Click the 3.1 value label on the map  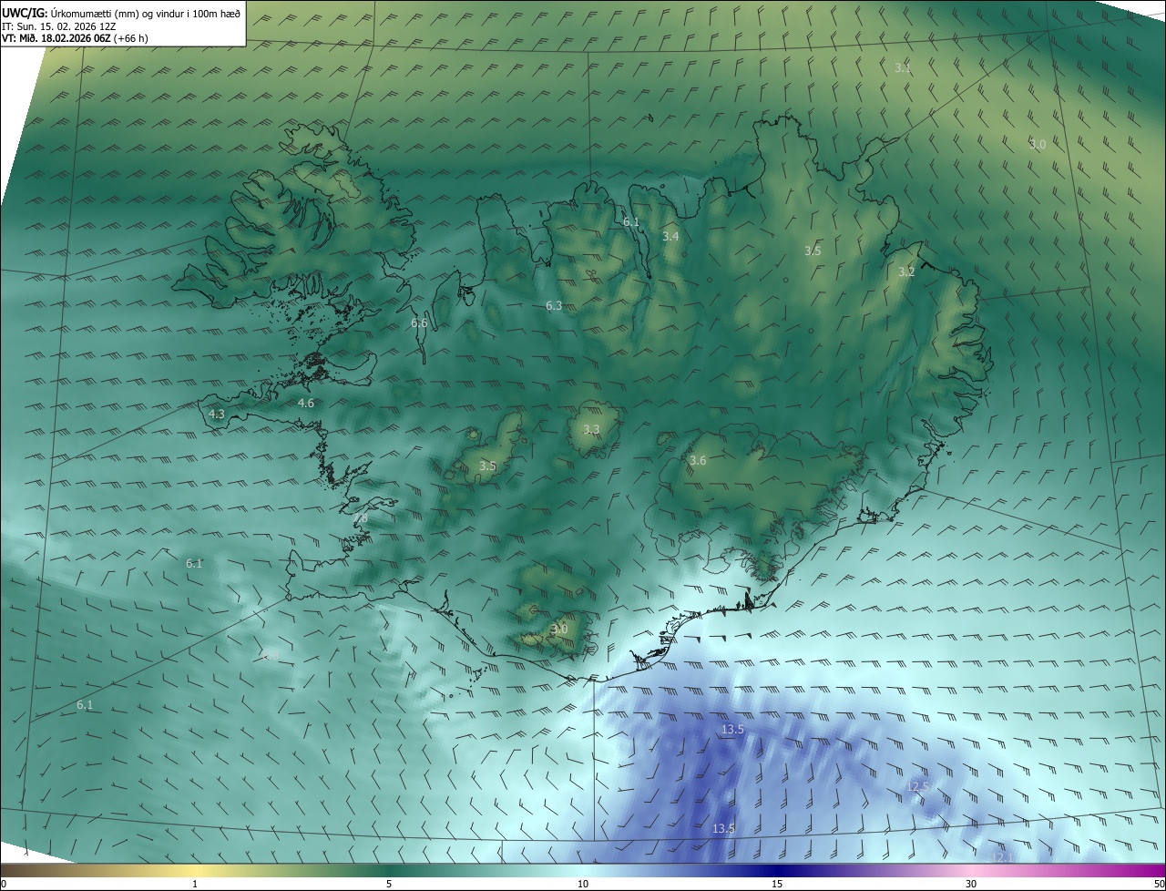903,68
